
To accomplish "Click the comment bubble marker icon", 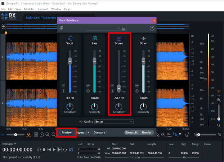I will click(x=42, y=135).
